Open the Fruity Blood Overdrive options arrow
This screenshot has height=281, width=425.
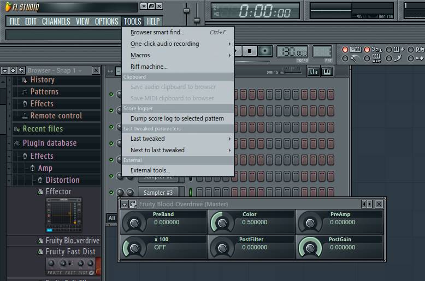[x=125, y=204]
